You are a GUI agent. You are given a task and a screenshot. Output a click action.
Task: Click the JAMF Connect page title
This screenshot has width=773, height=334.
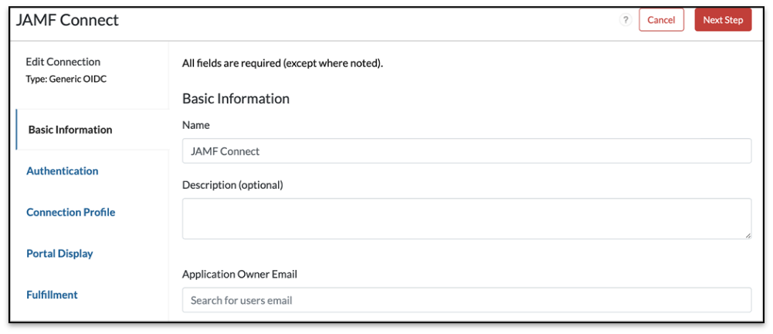67,20
